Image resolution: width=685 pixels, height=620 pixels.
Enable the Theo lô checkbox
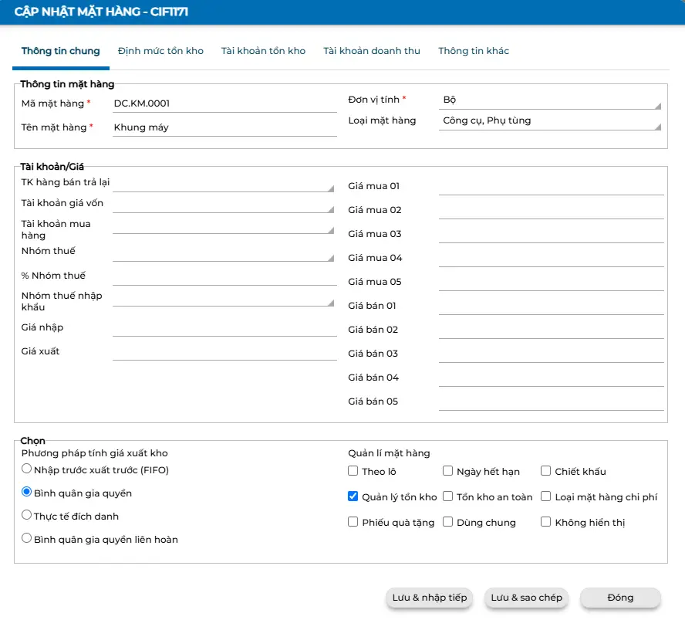pos(353,471)
